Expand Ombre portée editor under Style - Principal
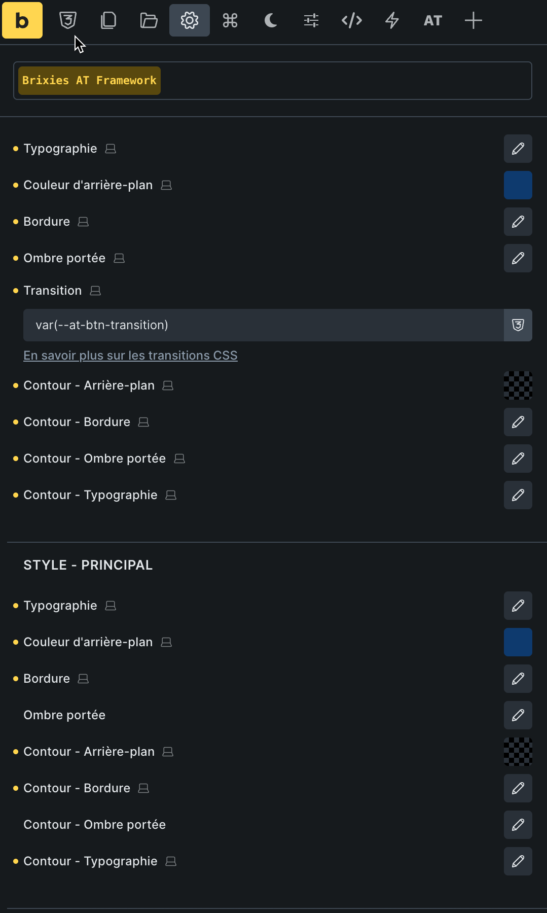The image size is (547, 913). pos(518,715)
